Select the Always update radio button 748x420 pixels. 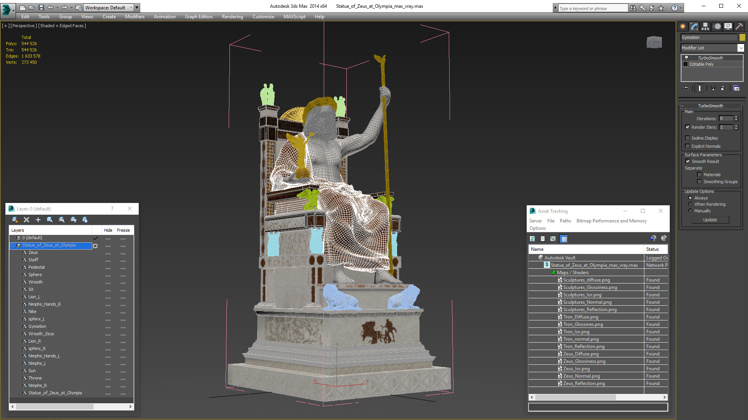coord(690,198)
